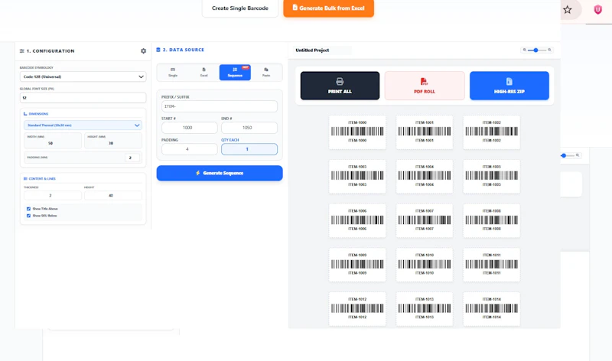Screen dimensions: 612x361
Task: Click the sliders icon beside Configuration heading
Action: pyautogui.click(x=22, y=51)
